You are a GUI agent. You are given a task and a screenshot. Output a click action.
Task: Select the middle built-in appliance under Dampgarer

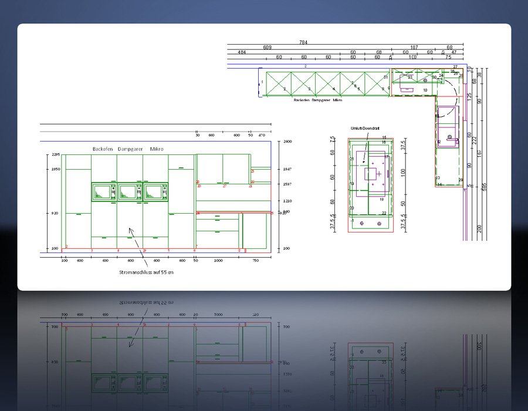pyautogui.click(x=130, y=192)
